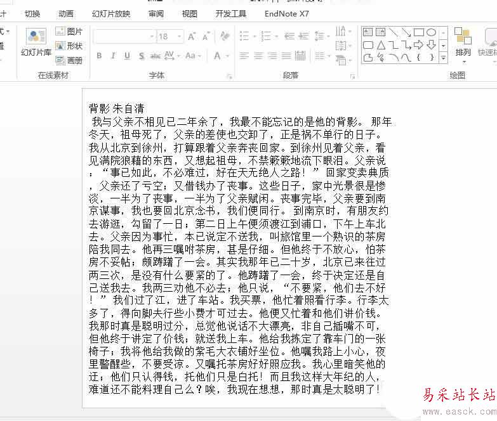497x421 pixels.
Task: Click the 画册 online material button
Action: coord(69,60)
